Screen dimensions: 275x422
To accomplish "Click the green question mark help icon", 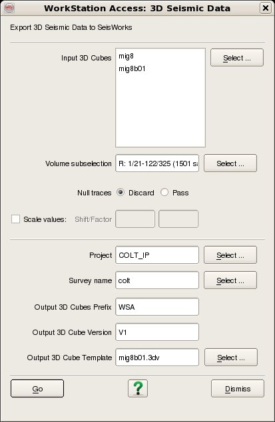I will (138, 388).
